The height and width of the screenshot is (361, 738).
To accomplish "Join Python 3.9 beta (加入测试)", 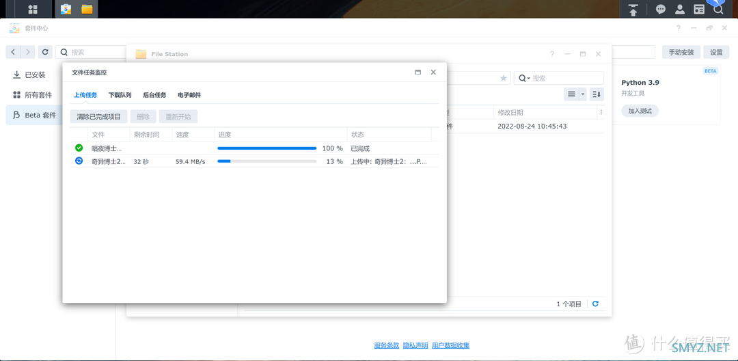I will tap(640, 111).
